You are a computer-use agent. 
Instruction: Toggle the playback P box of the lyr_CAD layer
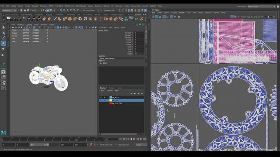click(x=104, y=100)
